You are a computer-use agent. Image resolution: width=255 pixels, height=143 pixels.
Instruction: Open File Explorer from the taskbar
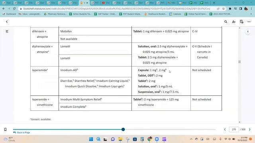coord(120,139)
